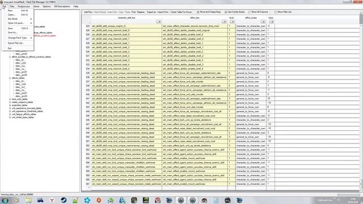Select land_units_tables in the tree

coord(20,99)
